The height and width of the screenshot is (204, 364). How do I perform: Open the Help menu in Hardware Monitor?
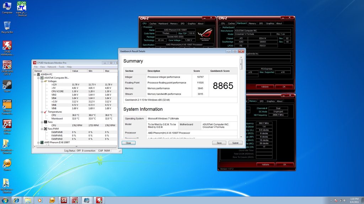[x=69, y=67]
